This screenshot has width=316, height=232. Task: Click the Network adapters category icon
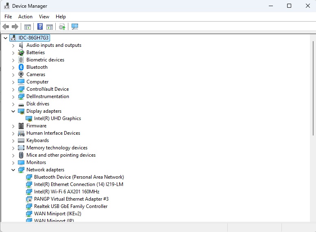(21, 170)
